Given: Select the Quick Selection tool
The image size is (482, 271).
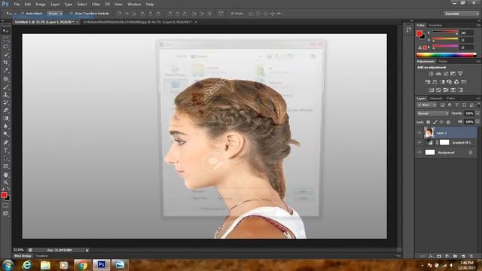Looking at the screenshot, I should click(5, 55).
